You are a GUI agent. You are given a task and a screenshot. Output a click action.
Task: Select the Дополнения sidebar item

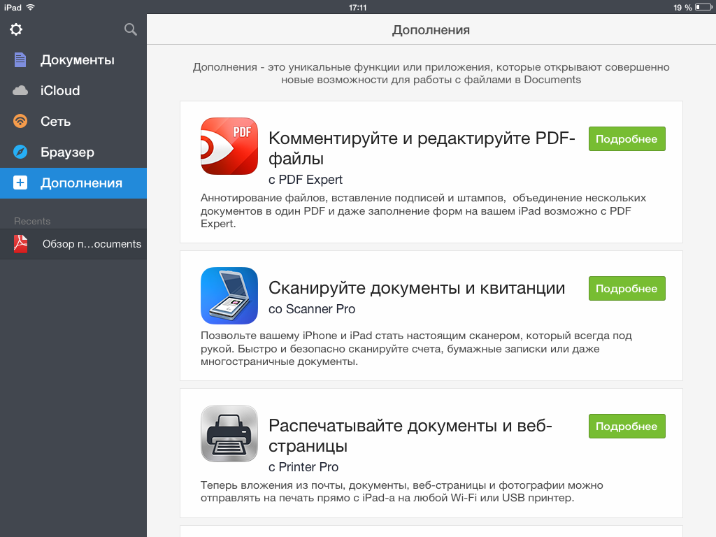81,183
